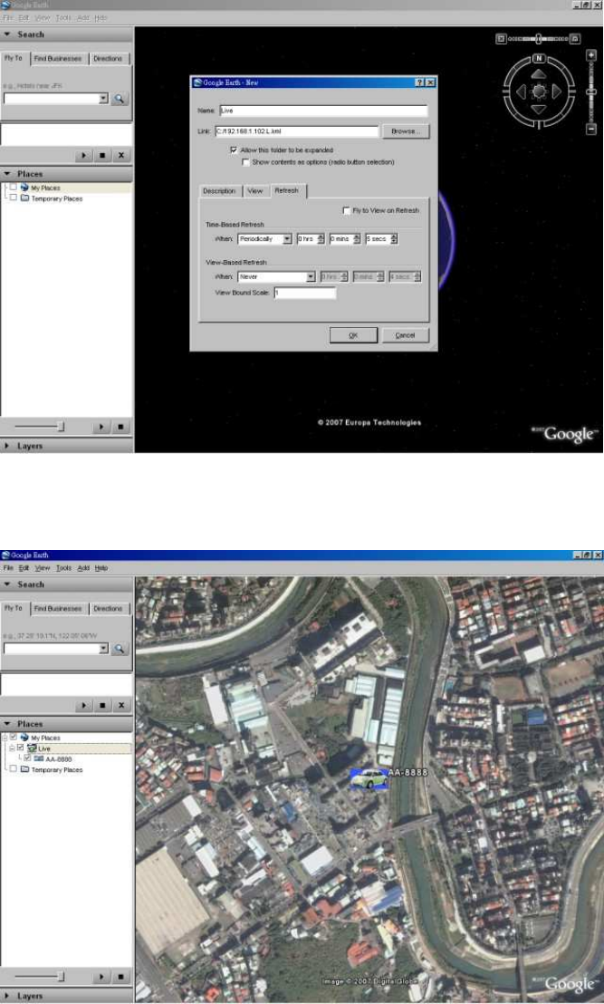Screen dimensions: 604x1004
Task: Uncheck the AA-8888 checkbox in Places
Action: tap(27, 758)
